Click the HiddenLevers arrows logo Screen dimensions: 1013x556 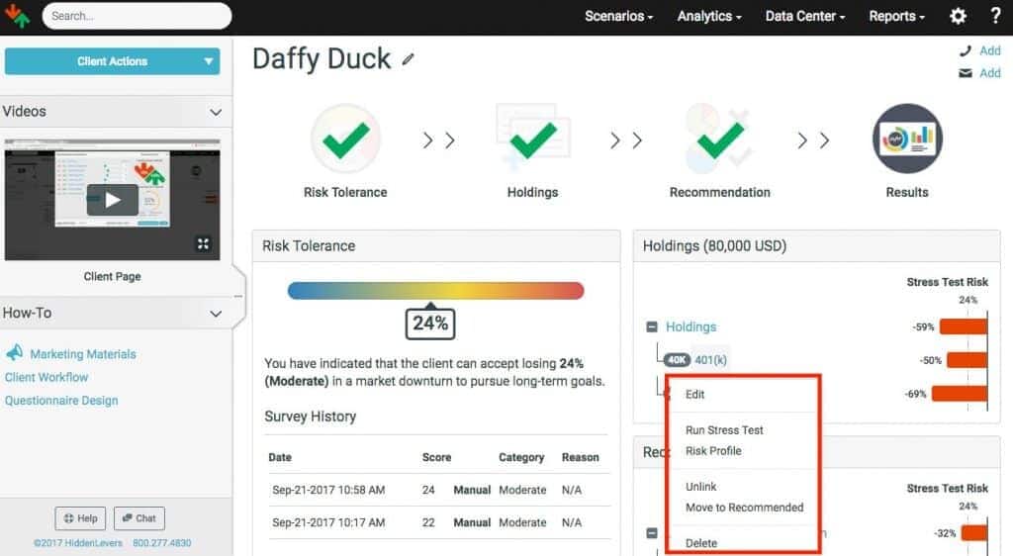pyautogui.click(x=18, y=16)
